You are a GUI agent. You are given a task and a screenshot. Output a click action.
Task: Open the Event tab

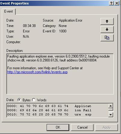9,11
